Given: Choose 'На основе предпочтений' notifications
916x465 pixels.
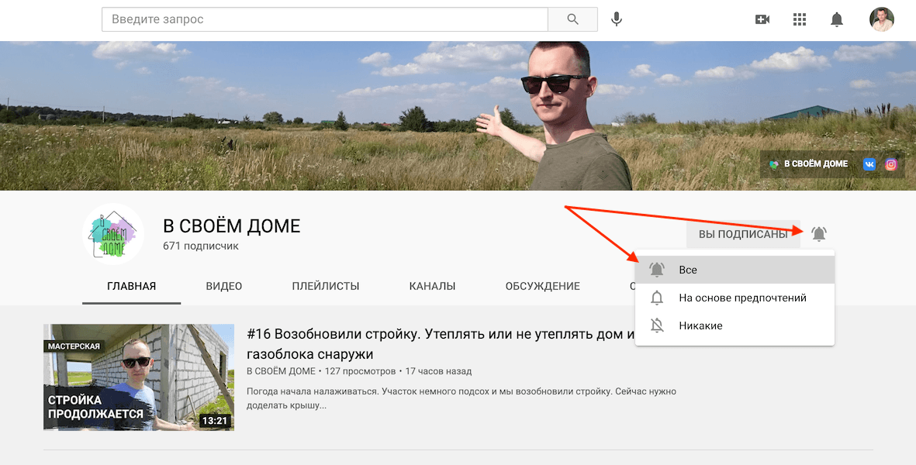Looking at the screenshot, I should click(744, 298).
